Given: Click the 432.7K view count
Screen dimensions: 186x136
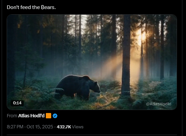Looking at the screenshot, I should pyautogui.click(x=64, y=127).
